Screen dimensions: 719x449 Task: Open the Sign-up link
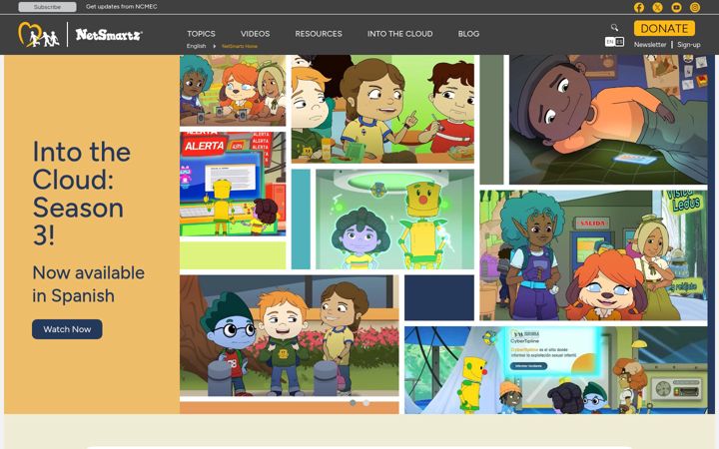(689, 45)
